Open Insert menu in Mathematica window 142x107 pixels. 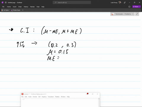coord(30,97)
